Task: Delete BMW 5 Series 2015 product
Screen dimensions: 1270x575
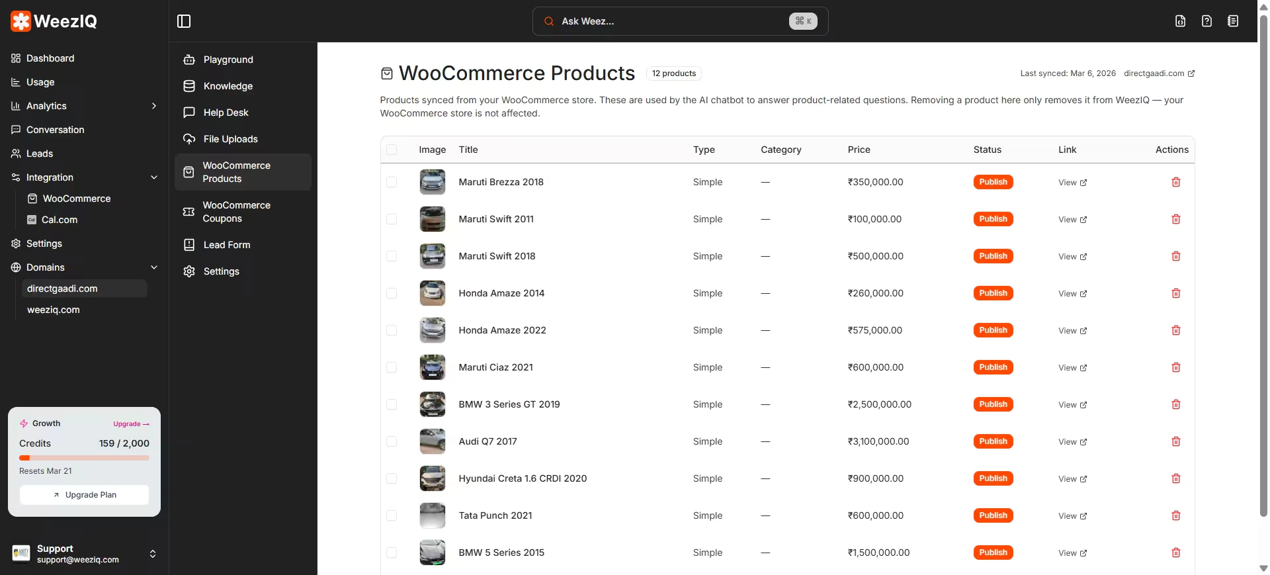Action: click(x=1175, y=553)
